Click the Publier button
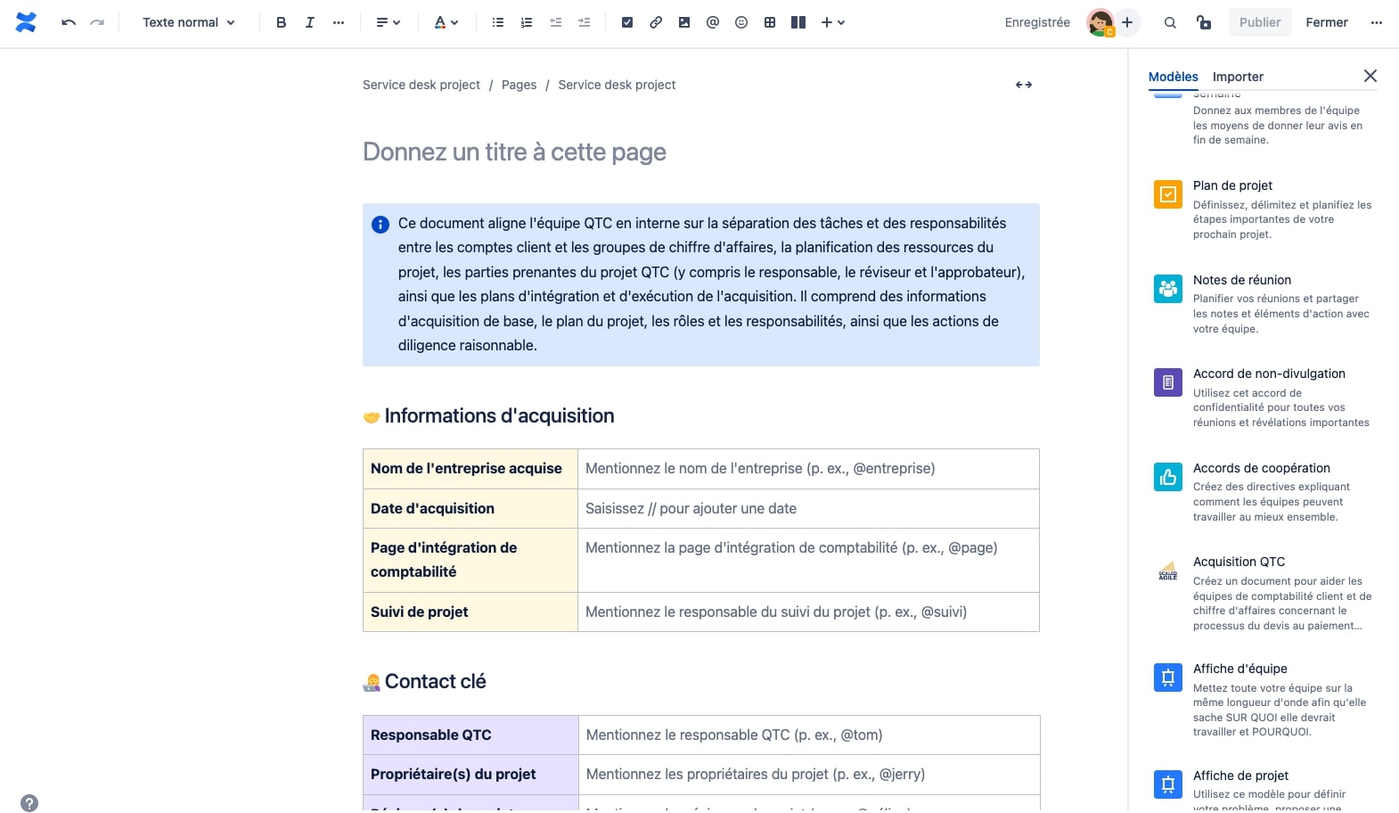The image size is (1399, 813). tap(1260, 22)
